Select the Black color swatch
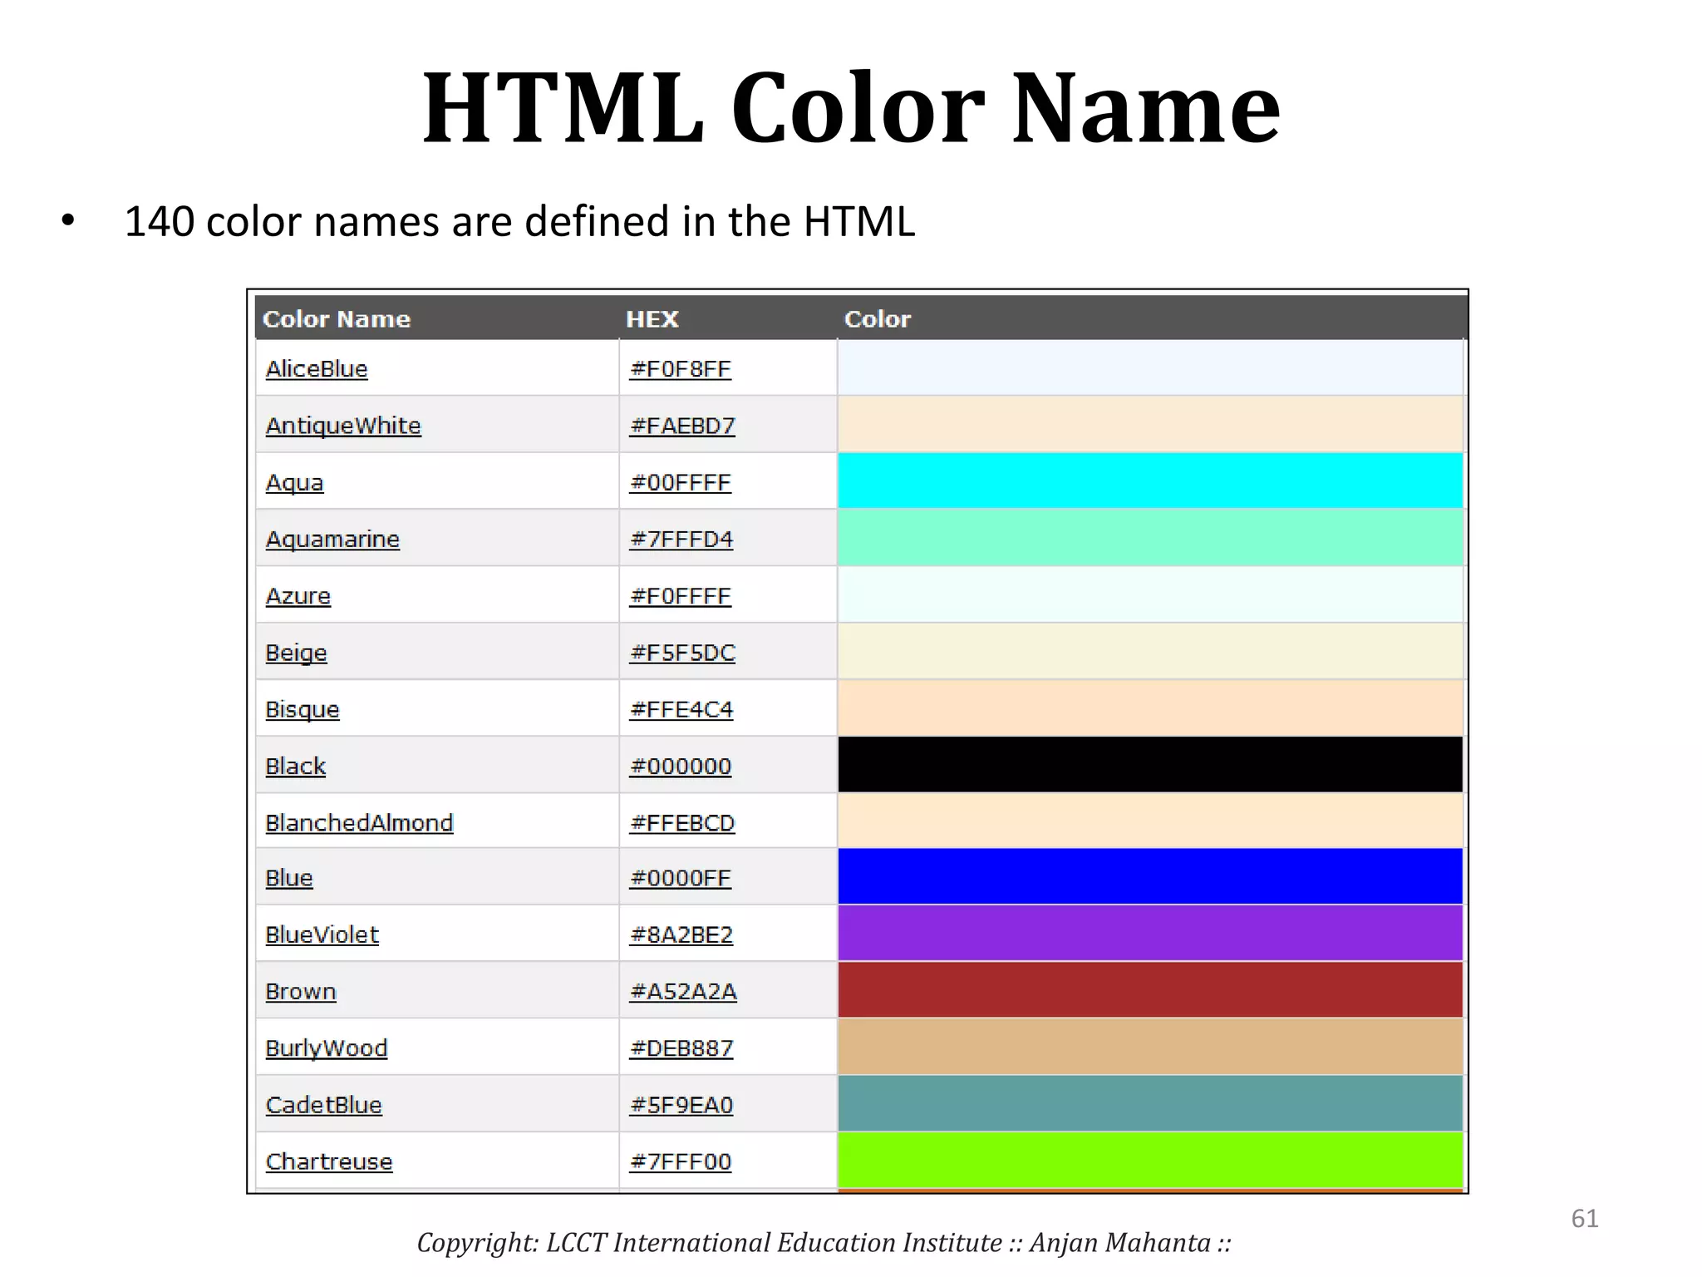 pos(1149,765)
